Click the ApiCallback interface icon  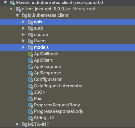pyautogui.click(x=30, y=54)
